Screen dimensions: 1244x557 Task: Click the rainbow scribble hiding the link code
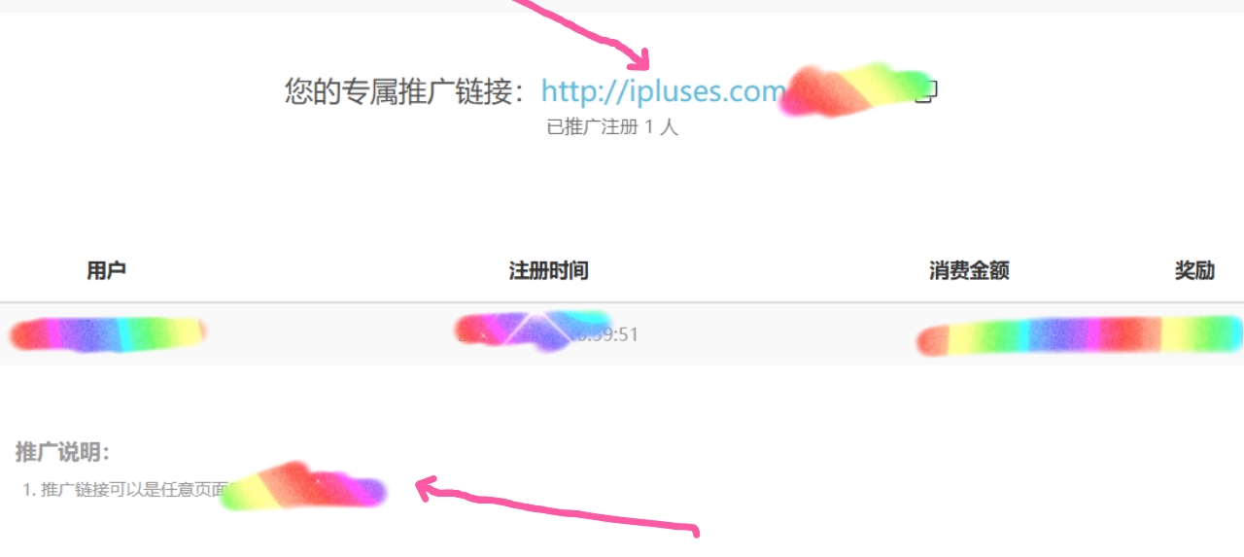tap(855, 89)
